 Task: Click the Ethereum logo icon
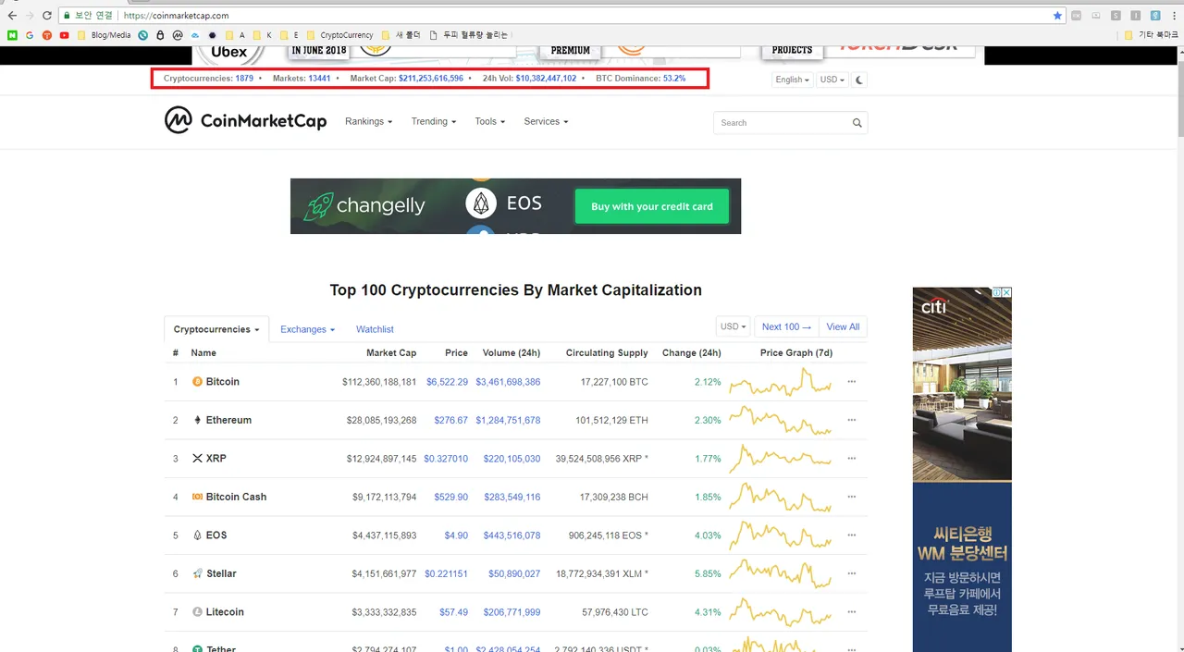[197, 420]
